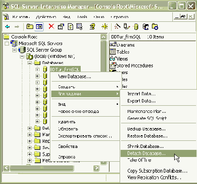
Task: Toggle the show/hide console tree button
Action: click(39, 27)
